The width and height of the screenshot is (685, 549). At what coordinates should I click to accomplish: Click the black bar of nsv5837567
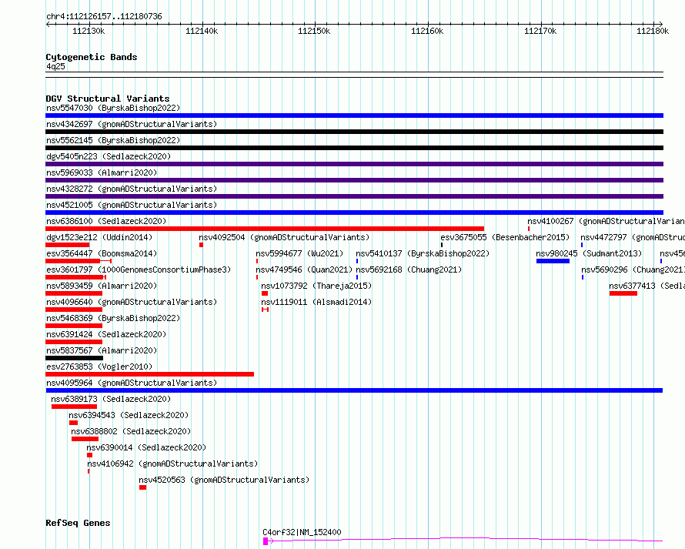(x=74, y=358)
